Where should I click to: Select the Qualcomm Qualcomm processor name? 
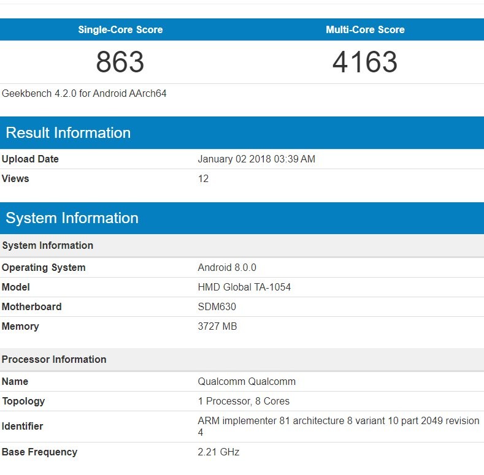pyautogui.click(x=247, y=382)
